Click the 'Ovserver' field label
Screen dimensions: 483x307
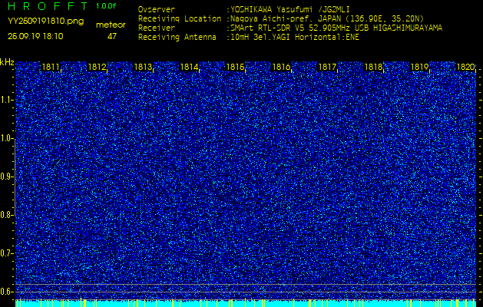pos(157,9)
